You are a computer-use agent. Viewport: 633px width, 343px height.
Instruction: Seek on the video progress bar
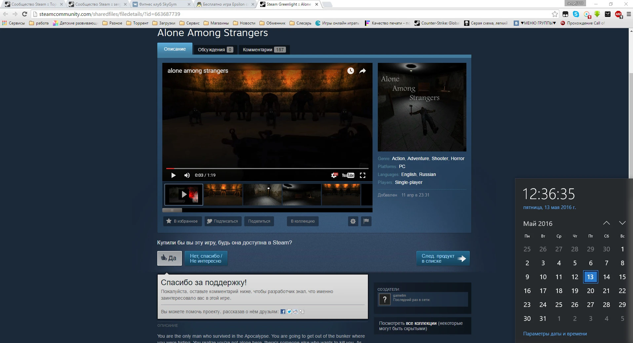click(x=267, y=168)
